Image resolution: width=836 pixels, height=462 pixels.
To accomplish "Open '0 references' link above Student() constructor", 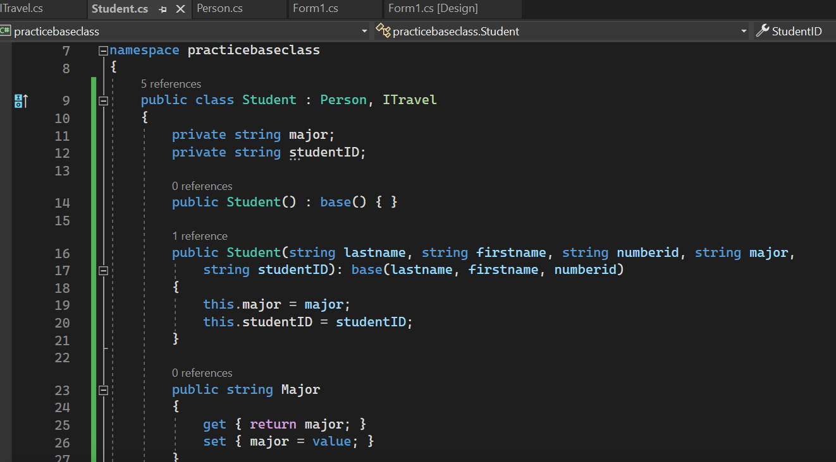I will coord(202,186).
